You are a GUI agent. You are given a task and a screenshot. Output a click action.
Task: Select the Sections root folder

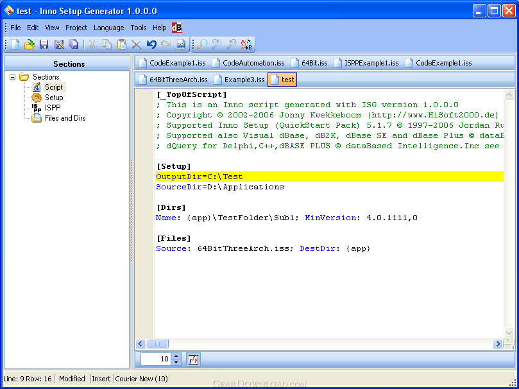pyautogui.click(x=46, y=77)
